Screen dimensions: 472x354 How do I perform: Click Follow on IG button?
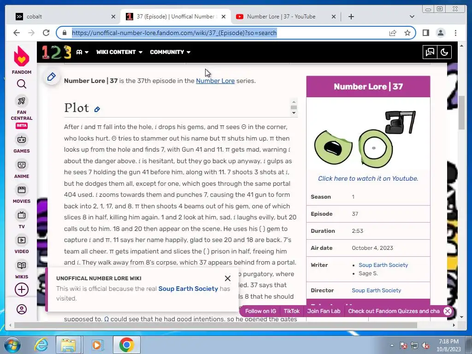(260, 311)
